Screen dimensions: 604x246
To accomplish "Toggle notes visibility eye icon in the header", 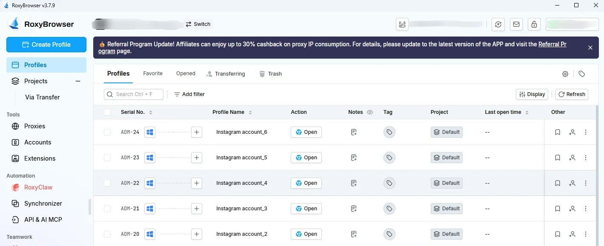I will [x=370, y=112].
